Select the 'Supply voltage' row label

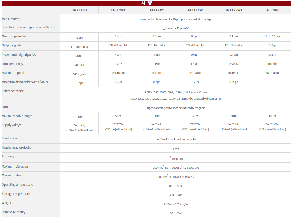click(12, 125)
